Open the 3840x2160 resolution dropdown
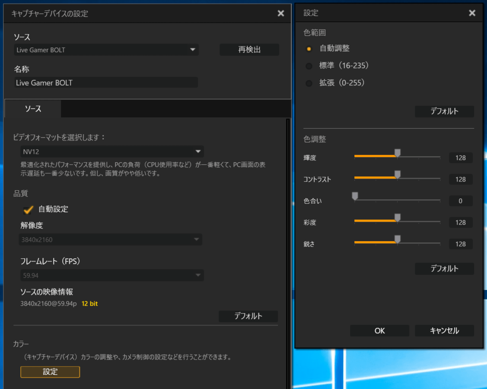This screenshot has width=487, height=389. click(x=110, y=239)
